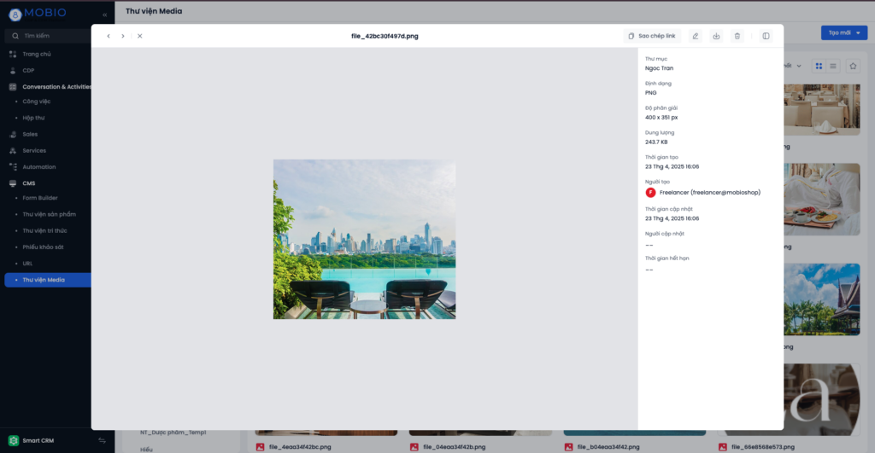Click the Sao chép link button

click(652, 36)
